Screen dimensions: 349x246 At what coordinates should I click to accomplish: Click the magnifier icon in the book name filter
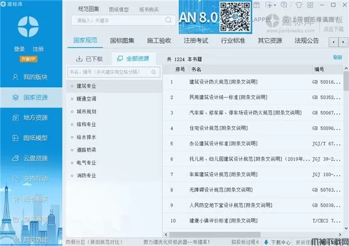[x=154, y=72]
